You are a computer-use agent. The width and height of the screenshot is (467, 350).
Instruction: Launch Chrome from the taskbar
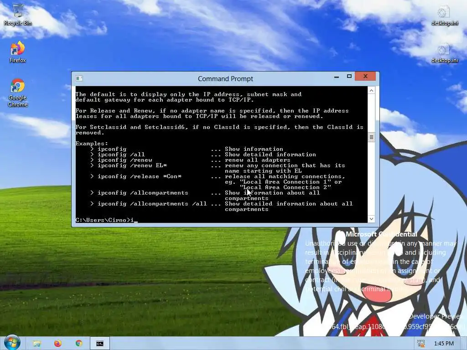click(x=79, y=344)
